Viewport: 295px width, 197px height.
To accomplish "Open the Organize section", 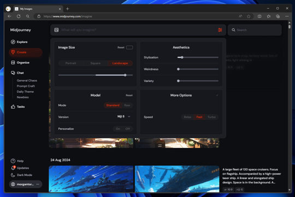I will point(20,63).
